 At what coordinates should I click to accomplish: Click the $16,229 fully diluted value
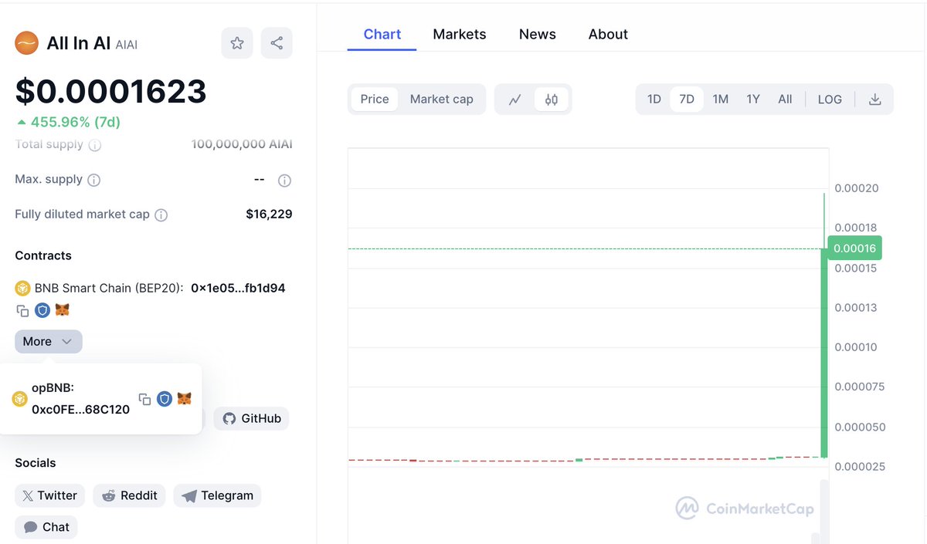269,215
